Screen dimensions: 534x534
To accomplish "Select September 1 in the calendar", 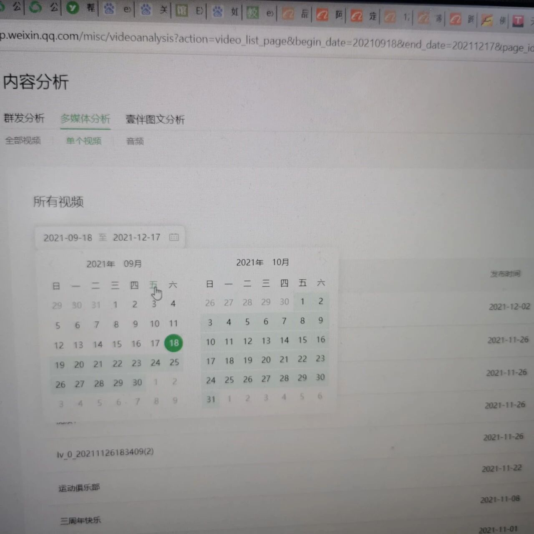I will (115, 305).
